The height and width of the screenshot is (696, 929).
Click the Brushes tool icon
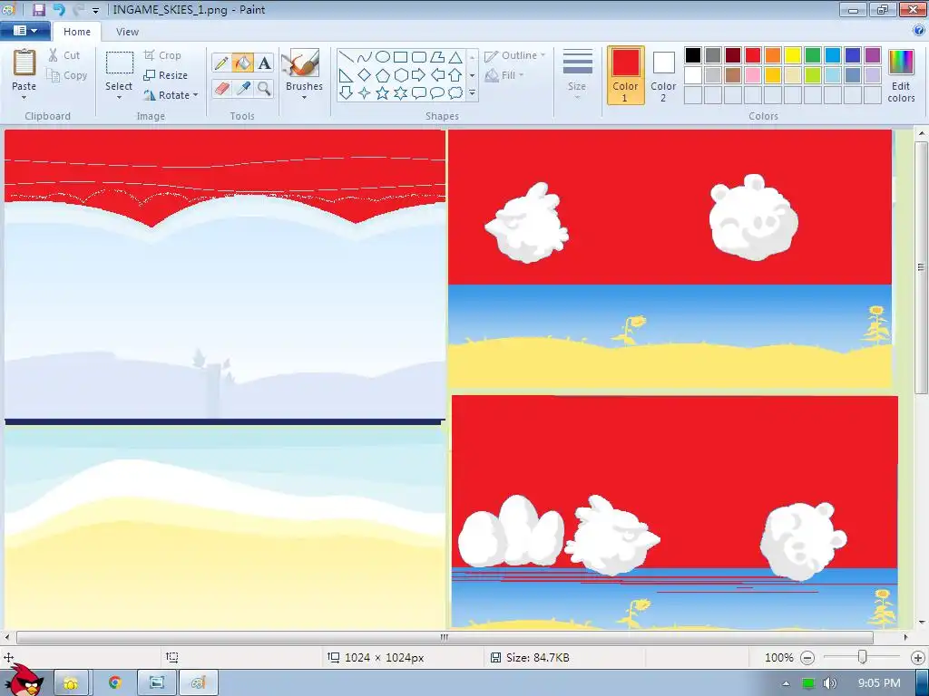pos(303,63)
